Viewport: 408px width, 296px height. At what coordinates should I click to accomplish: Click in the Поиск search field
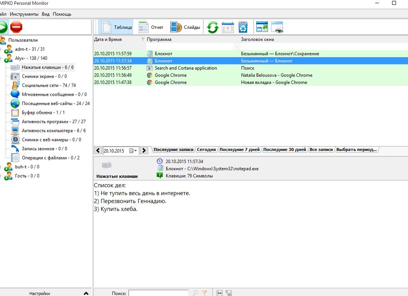[x=159, y=293]
